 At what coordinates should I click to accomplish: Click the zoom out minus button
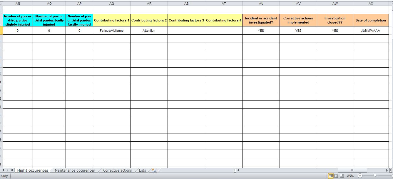pyautogui.click(x=360, y=176)
